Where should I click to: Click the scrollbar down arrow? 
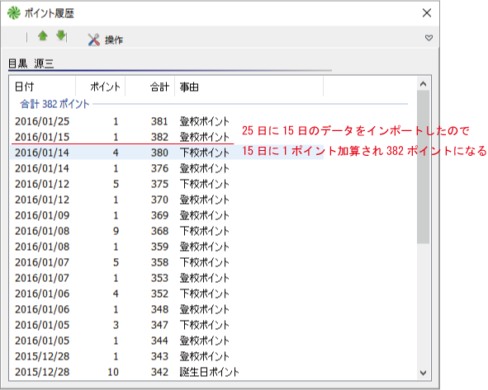pyautogui.click(x=423, y=373)
